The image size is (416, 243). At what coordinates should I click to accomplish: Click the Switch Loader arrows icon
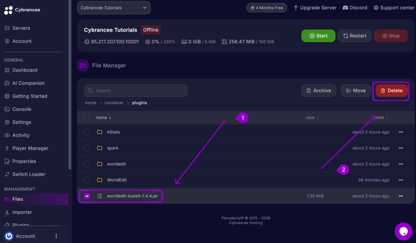(7, 174)
